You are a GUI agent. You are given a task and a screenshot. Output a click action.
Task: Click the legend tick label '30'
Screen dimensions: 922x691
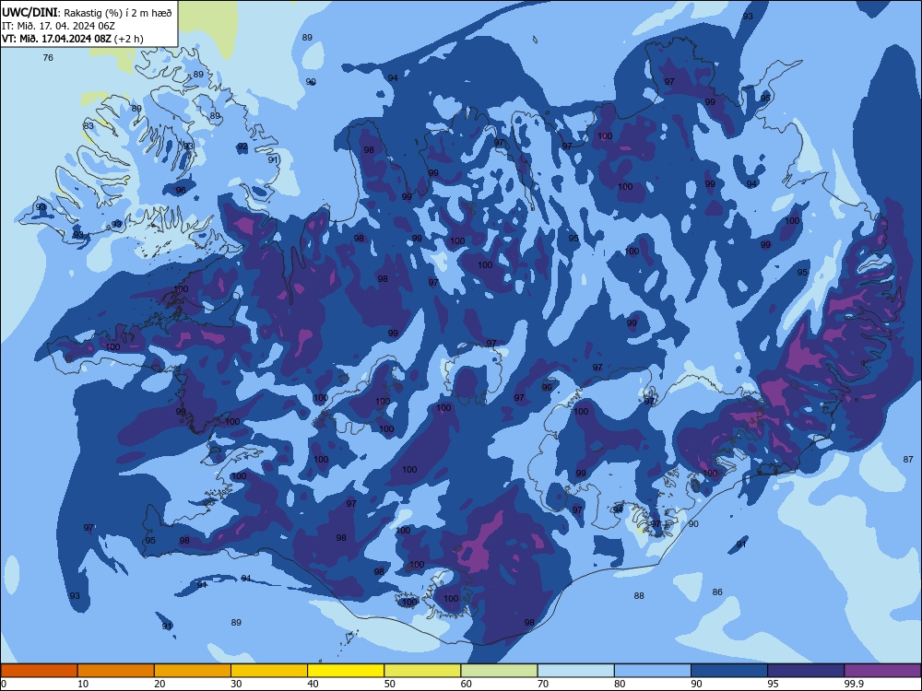pyautogui.click(x=236, y=684)
